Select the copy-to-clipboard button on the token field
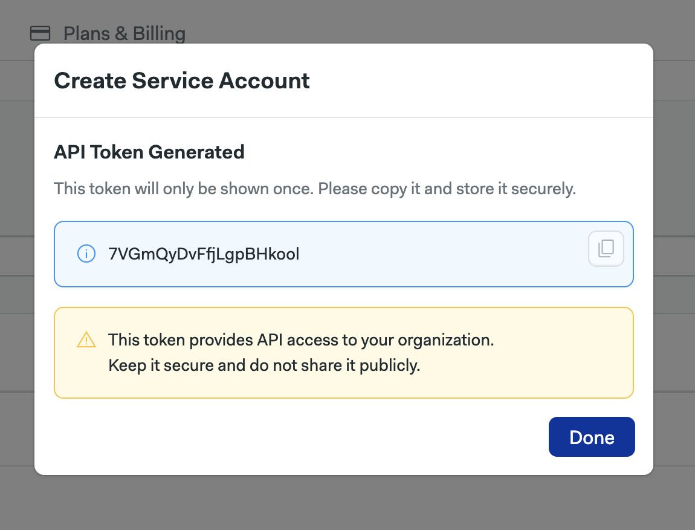 pyautogui.click(x=606, y=248)
